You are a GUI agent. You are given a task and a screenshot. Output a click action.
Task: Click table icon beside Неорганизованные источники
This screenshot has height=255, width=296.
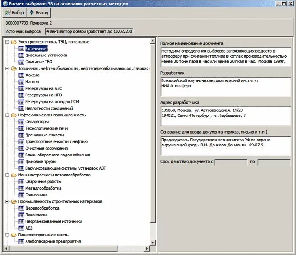tap(21, 221)
